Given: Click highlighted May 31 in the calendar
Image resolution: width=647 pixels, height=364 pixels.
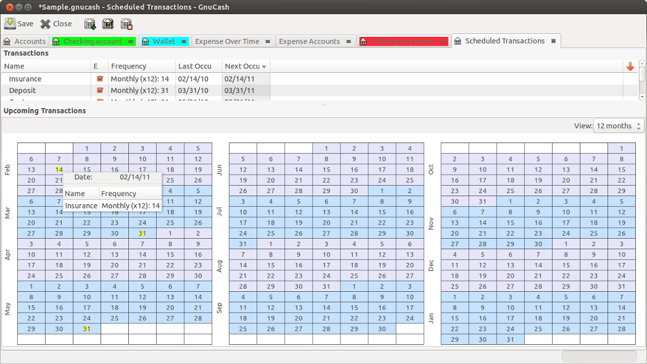Looking at the screenshot, I should point(86,329).
